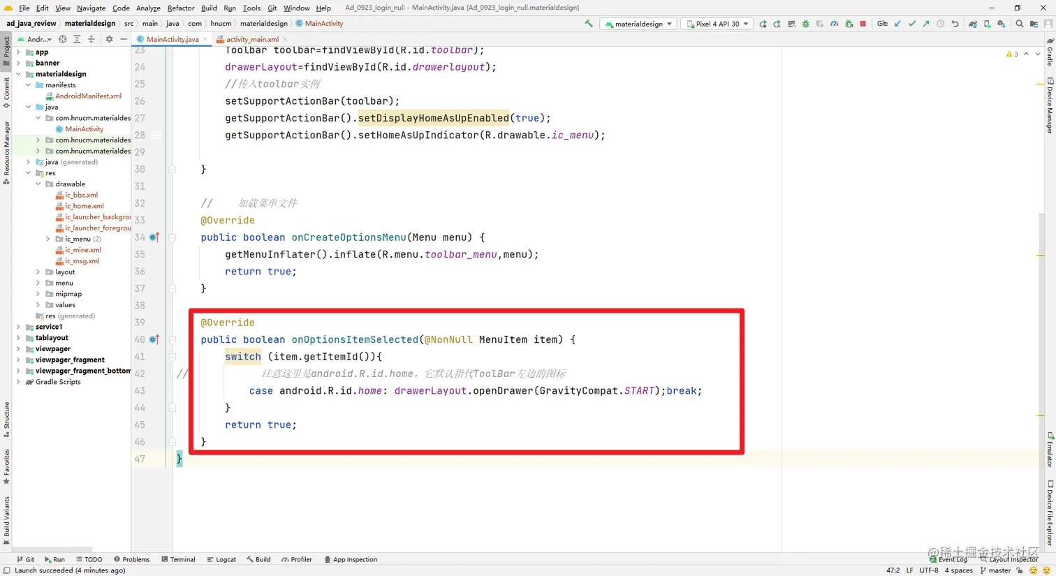This screenshot has height=576, width=1056.
Task: Open the Pixel 4 API 30 device dropdown
Action: [x=717, y=24]
